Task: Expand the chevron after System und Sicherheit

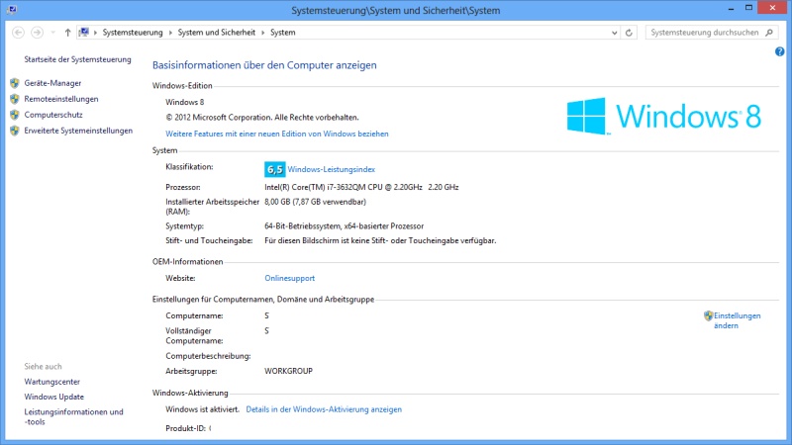Action: pyautogui.click(x=264, y=33)
